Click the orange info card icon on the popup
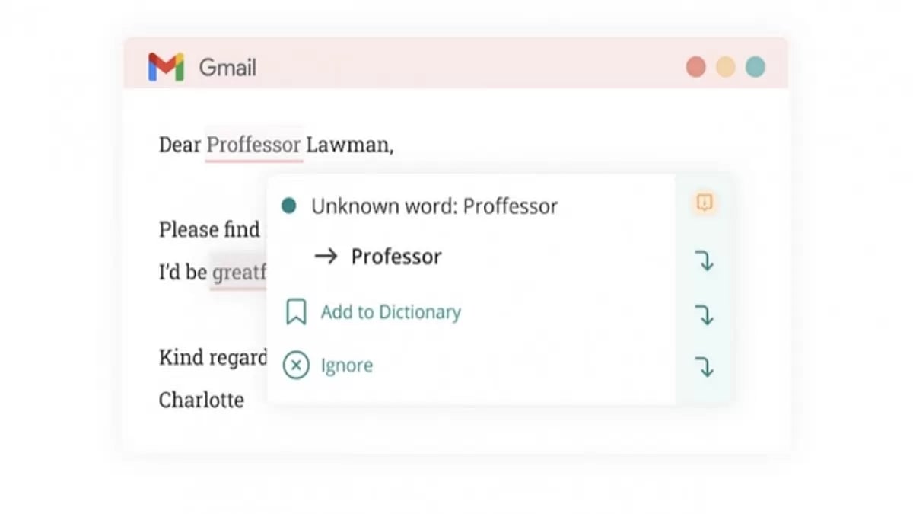The image size is (913, 514). 704,203
